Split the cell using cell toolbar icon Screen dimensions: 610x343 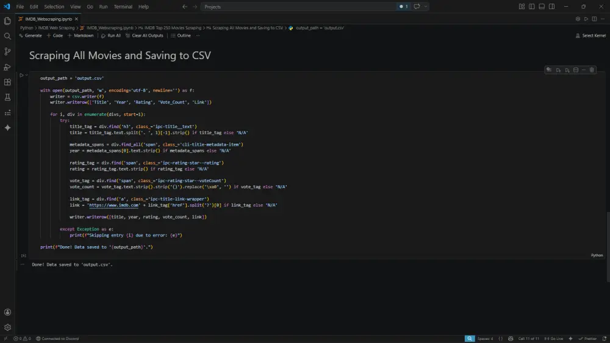576,70
